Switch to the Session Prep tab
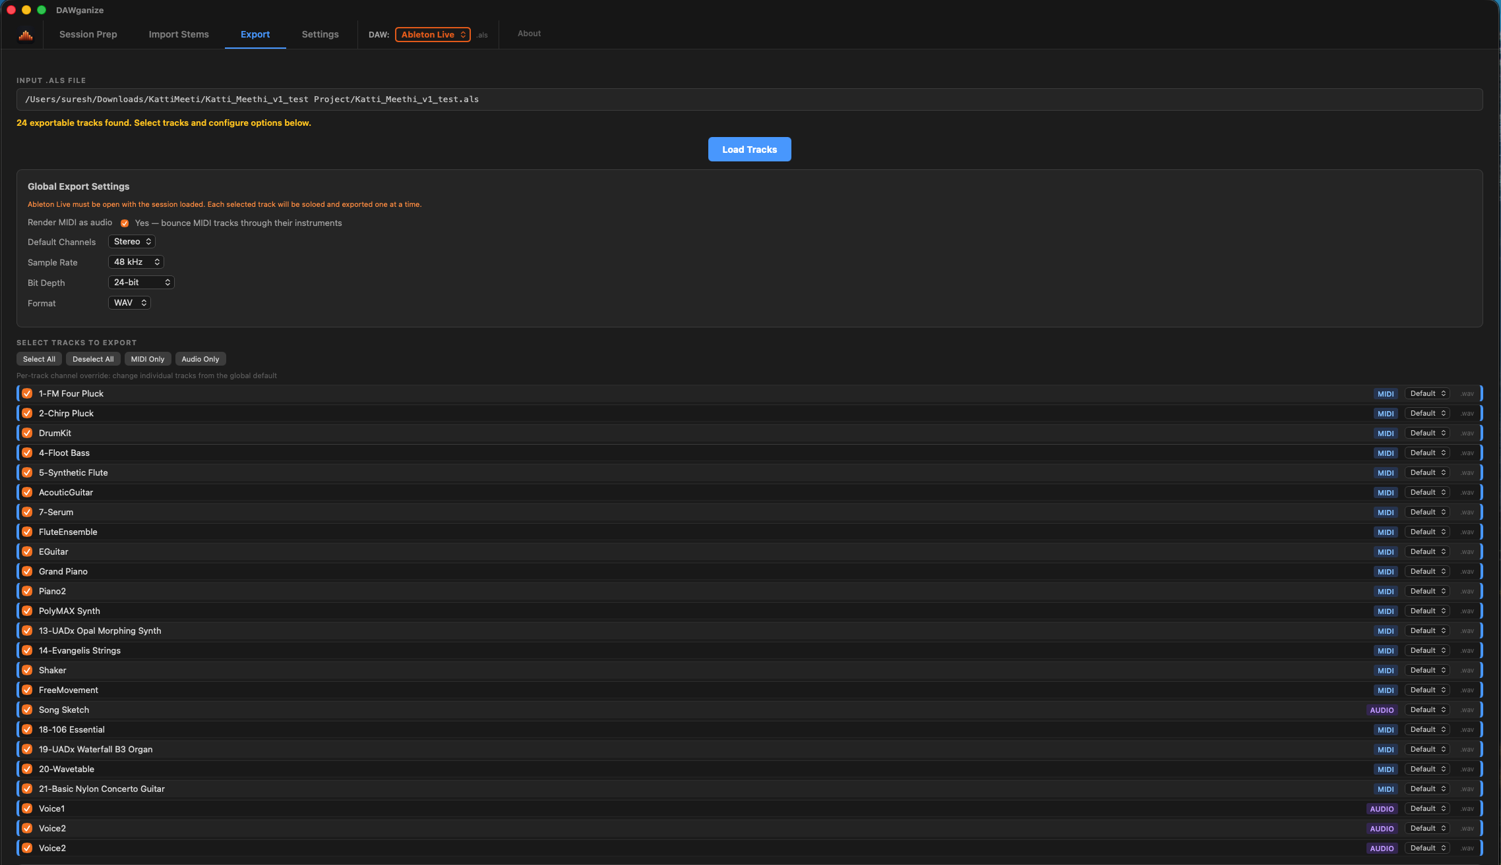The image size is (1501, 865). pos(88,34)
